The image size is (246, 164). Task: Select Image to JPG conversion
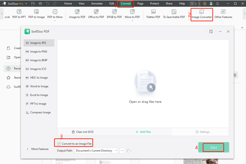pyautogui.click(x=39, y=43)
